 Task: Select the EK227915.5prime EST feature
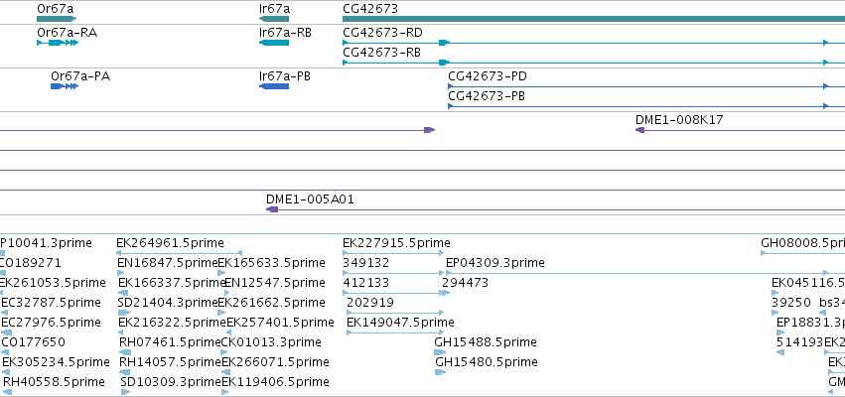393,253
